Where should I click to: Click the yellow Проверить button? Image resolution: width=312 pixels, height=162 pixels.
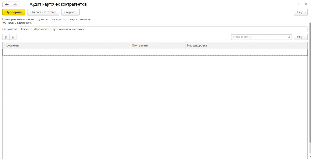point(14,12)
